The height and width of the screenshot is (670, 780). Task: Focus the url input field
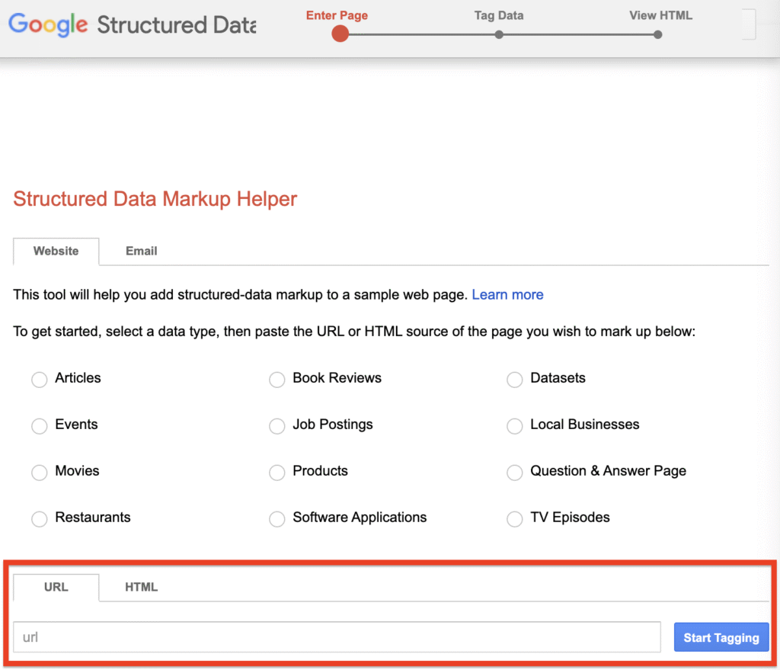point(337,637)
